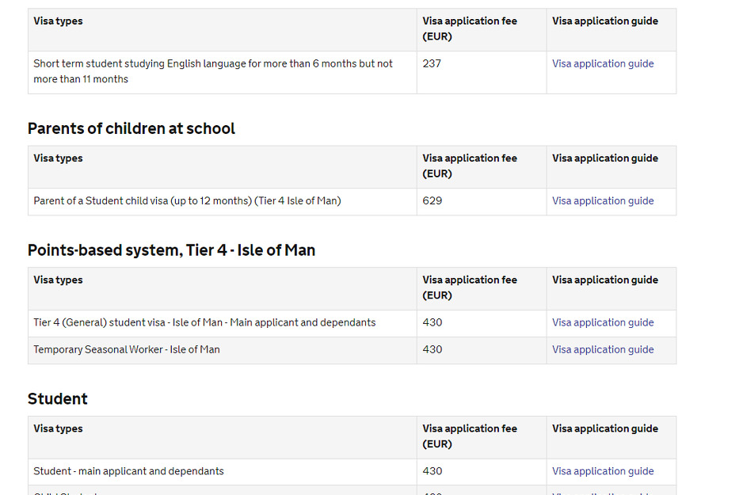
Task: Click the "Parents of children at school" heading
Action: tap(131, 128)
